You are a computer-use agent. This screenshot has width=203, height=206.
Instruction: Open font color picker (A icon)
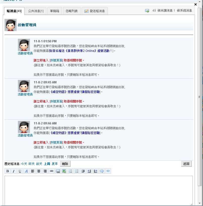pyautogui.click(x=26, y=171)
